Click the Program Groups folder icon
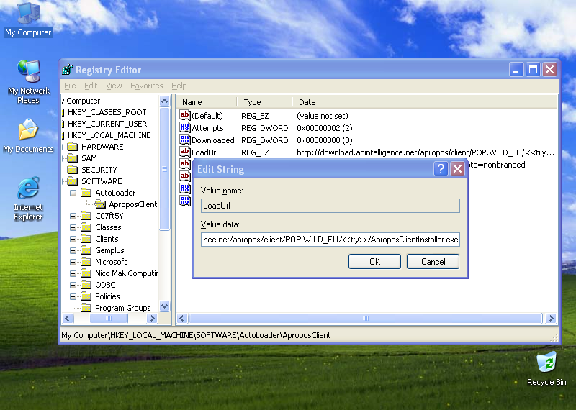 86,308
